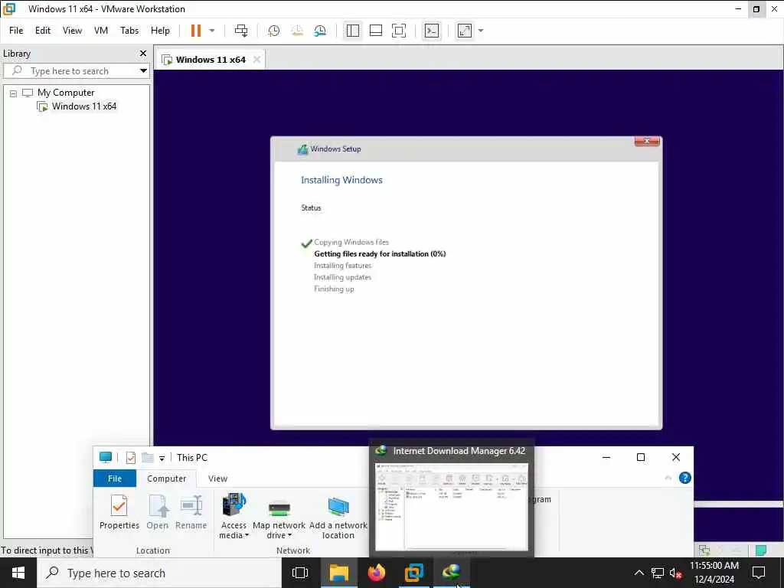Open the Windows Start menu

[x=18, y=573]
